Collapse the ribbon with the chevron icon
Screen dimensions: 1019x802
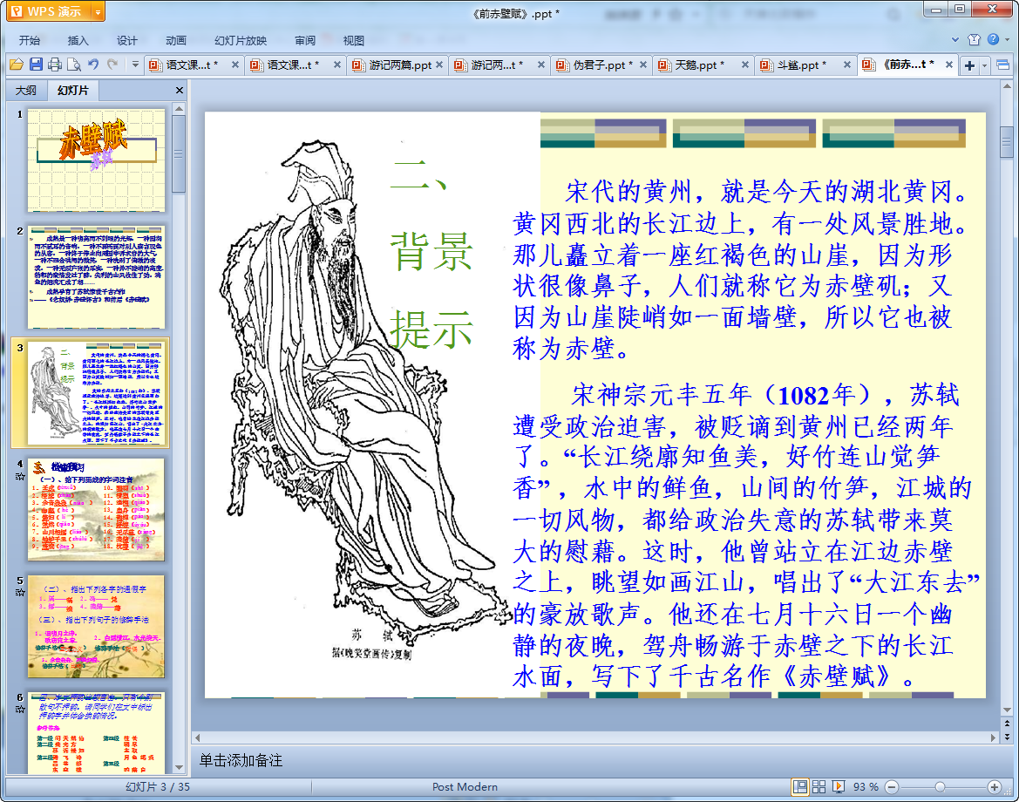tap(954, 39)
